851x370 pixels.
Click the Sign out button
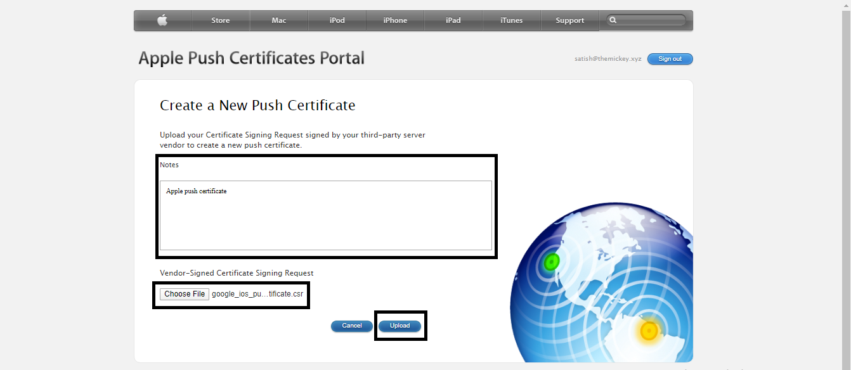tap(670, 59)
